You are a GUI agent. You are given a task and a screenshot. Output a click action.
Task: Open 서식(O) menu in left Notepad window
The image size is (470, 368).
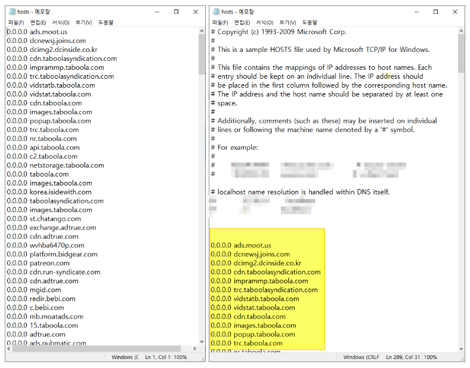click(61, 23)
